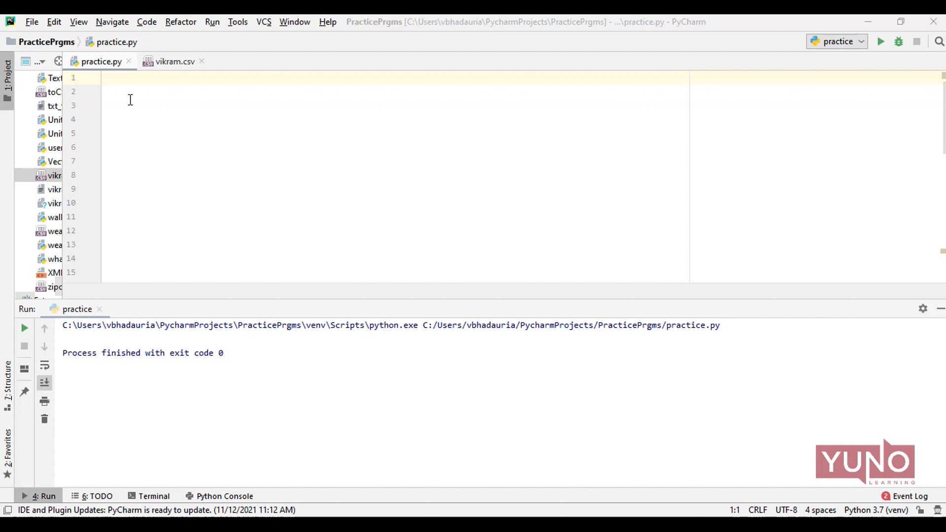The image size is (946, 532).
Task: Open the Refactor menu
Action: click(180, 22)
